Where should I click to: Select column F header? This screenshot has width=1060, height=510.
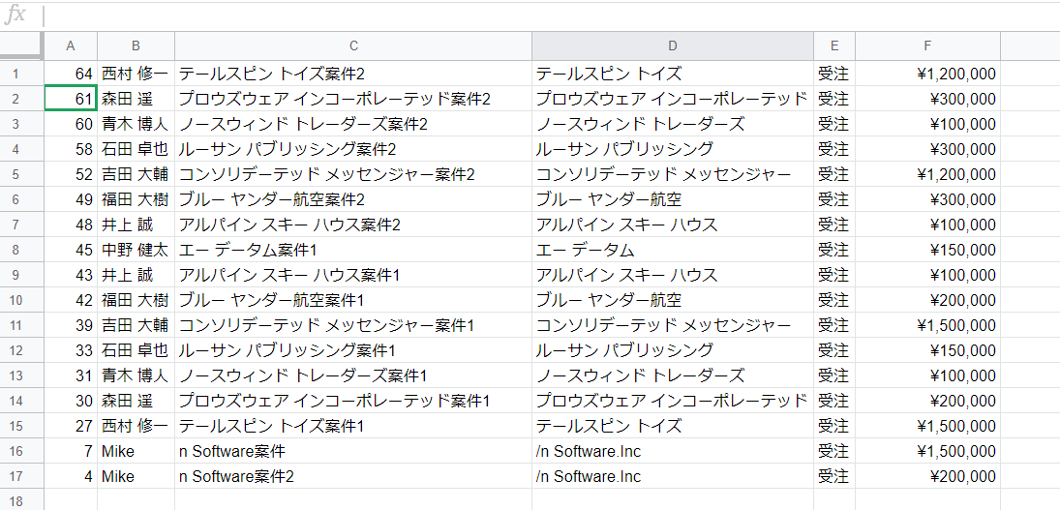tap(927, 46)
